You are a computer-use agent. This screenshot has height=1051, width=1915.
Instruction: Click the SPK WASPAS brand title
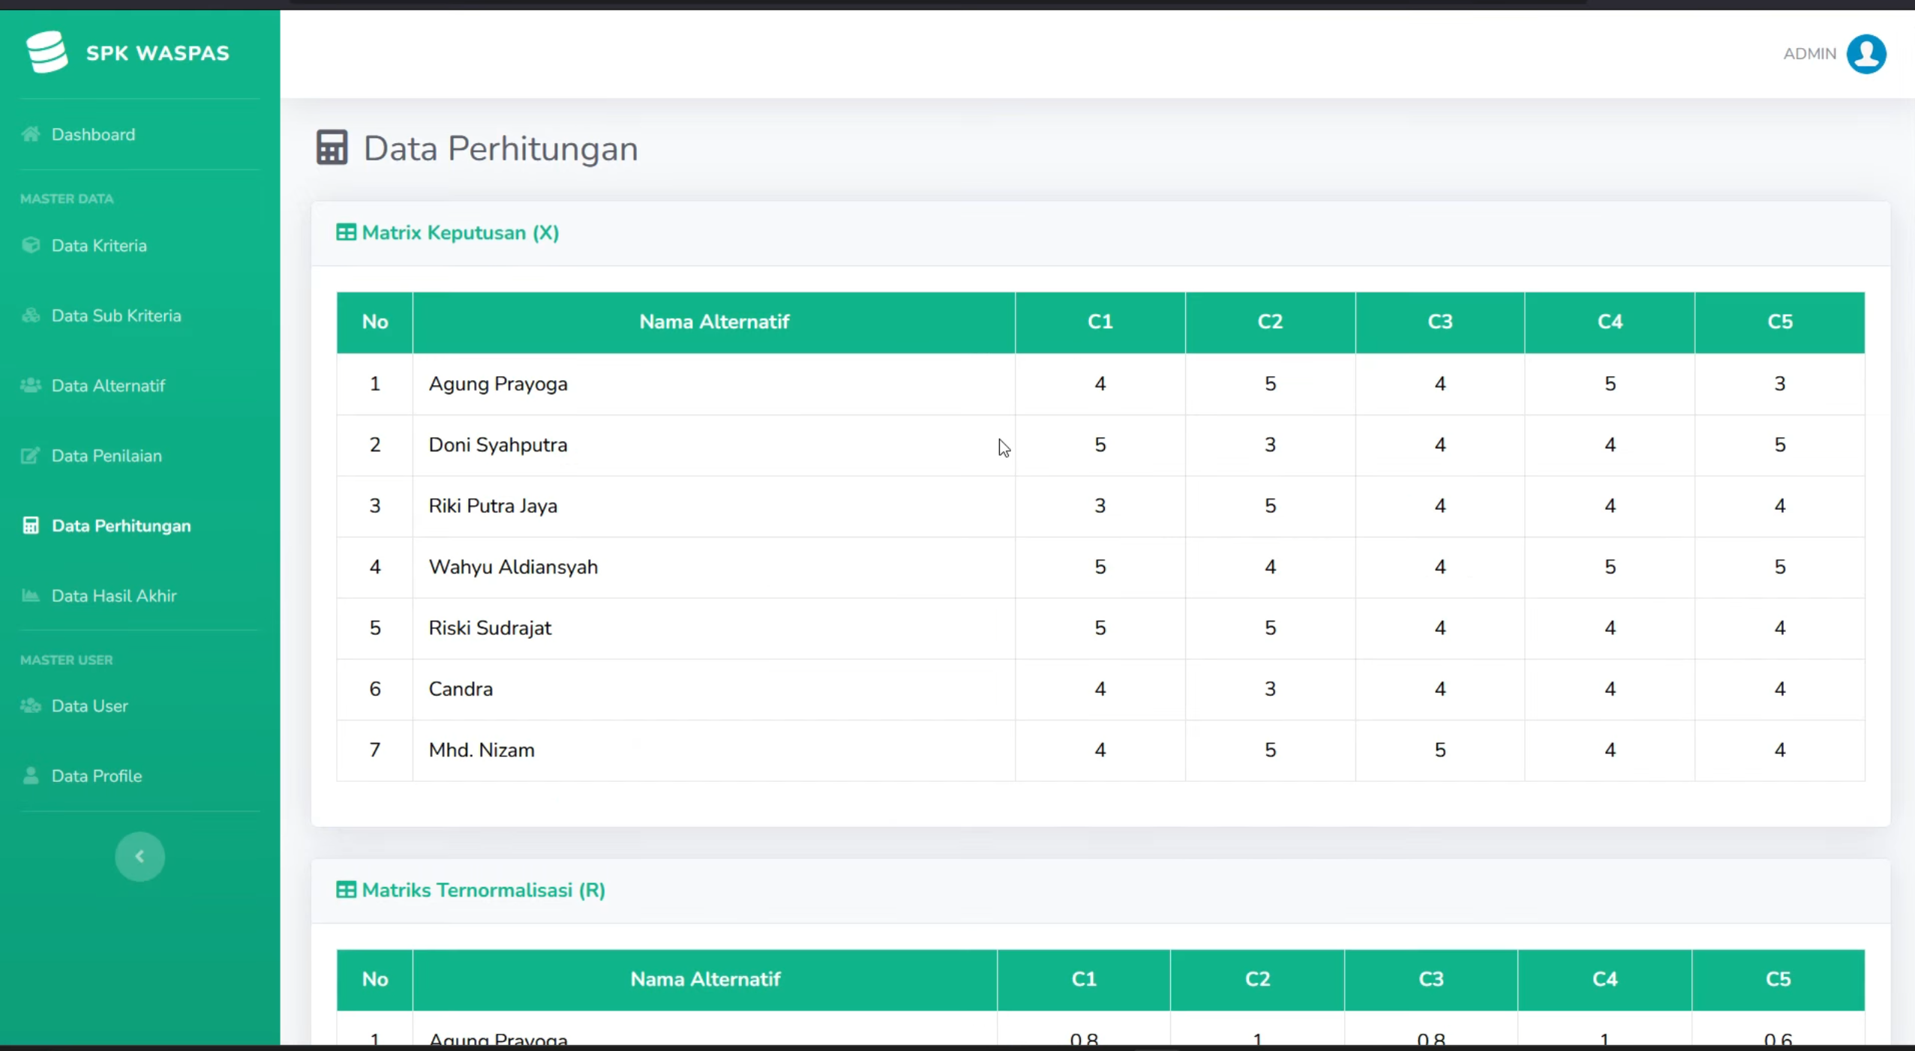pos(158,53)
